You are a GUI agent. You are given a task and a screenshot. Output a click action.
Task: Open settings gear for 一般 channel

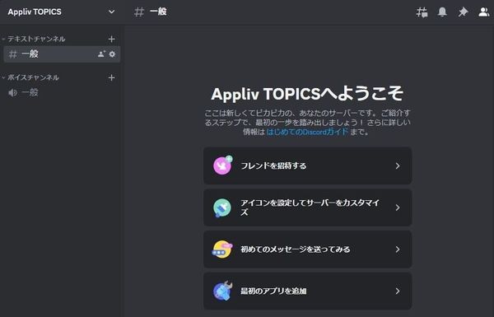[112, 54]
